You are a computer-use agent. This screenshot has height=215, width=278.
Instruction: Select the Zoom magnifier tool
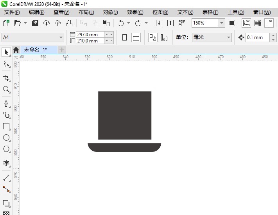point(7,90)
